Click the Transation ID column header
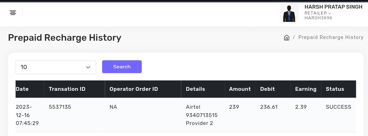The height and width of the screenshot is (136, 368). (x=67, y=89)
